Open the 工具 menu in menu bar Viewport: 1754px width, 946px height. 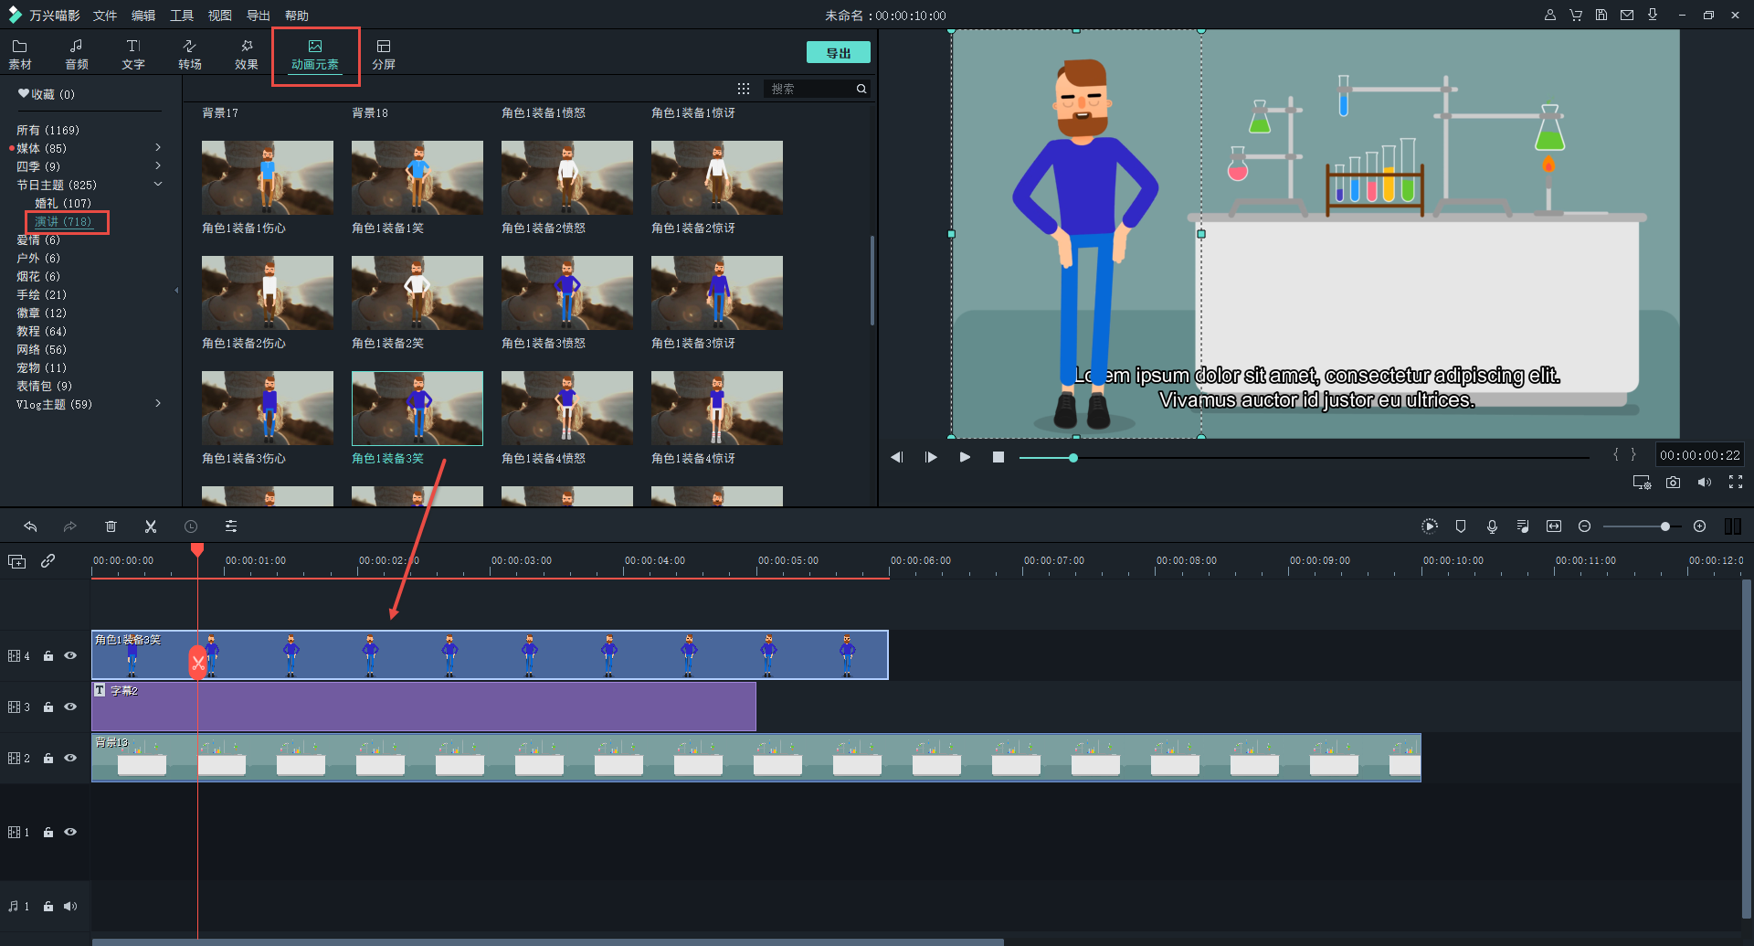182,16
